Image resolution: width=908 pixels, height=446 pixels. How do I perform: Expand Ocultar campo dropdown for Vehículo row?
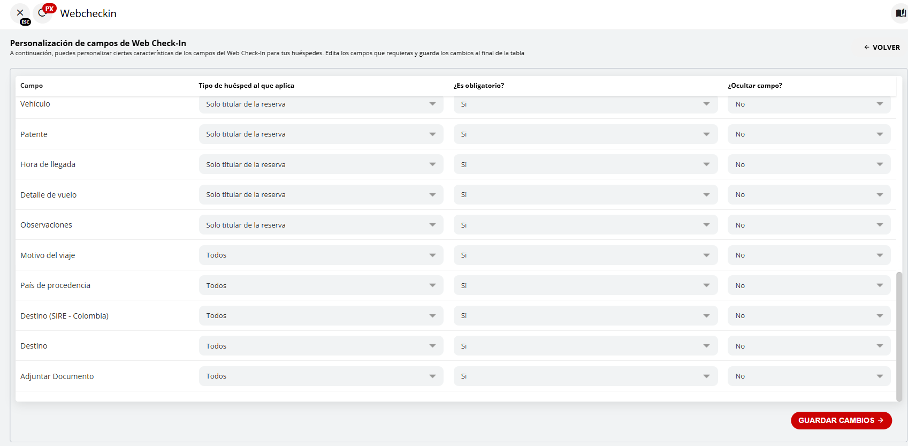tap(808, 104)
